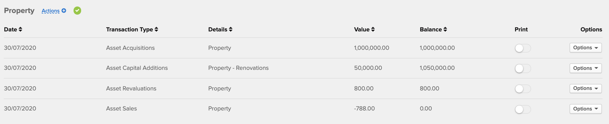Screen dimensions: 609x124
Task: Sort the Details column
Action: click(x=231, y=29)
